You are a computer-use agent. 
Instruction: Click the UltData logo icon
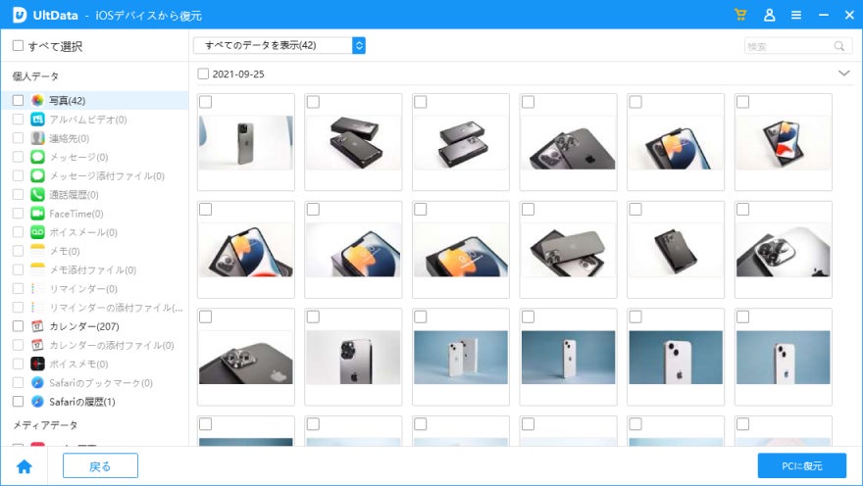(x=19, y=15)
